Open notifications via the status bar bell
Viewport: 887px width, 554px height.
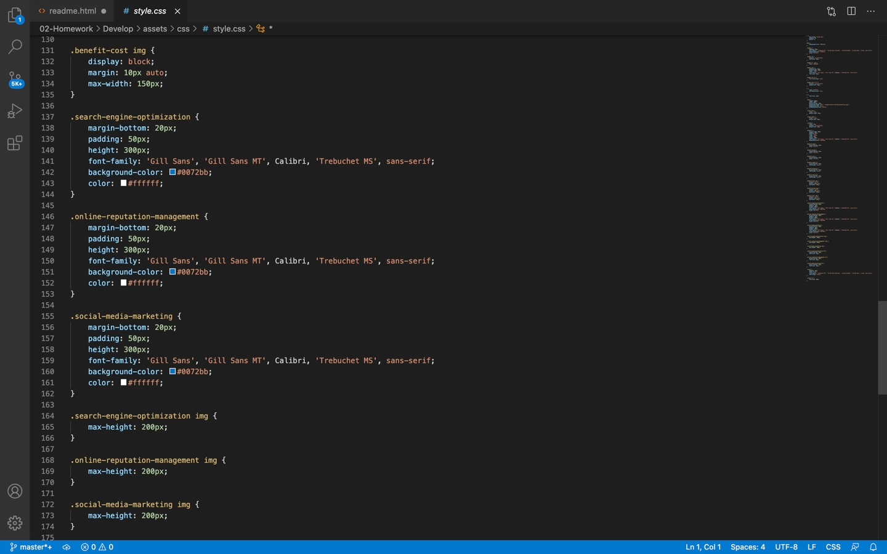pyautogui.click(x=873, y=547)
